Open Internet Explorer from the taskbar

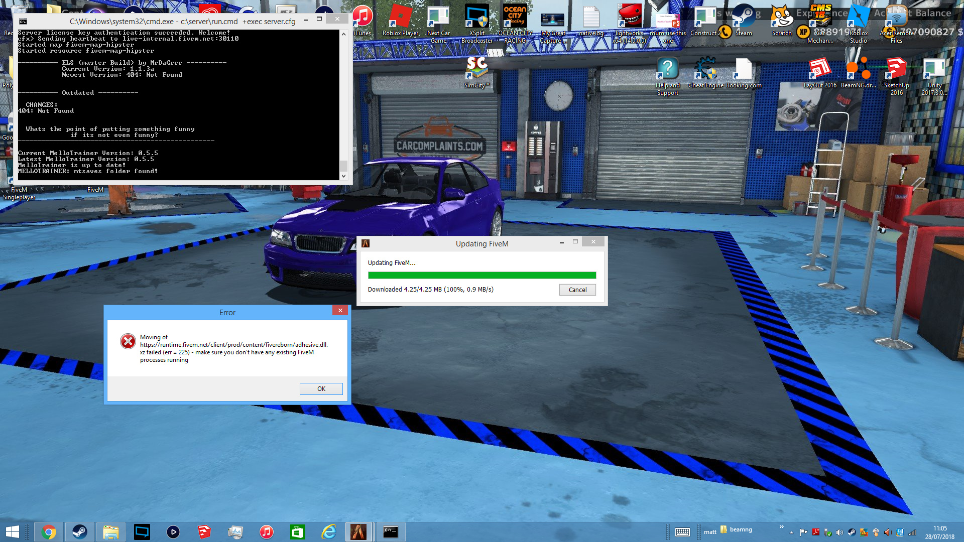329,532
